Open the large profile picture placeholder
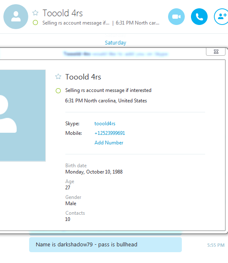228x263 pixels. coord(22,116)
